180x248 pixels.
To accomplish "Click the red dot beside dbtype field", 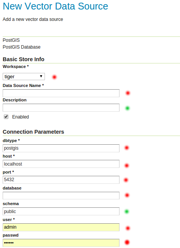I will click(x=127, y=148).
